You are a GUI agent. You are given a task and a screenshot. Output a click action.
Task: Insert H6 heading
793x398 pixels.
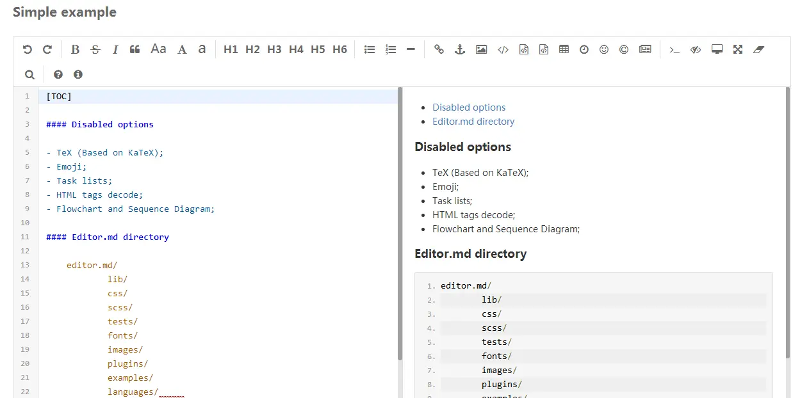339,49
